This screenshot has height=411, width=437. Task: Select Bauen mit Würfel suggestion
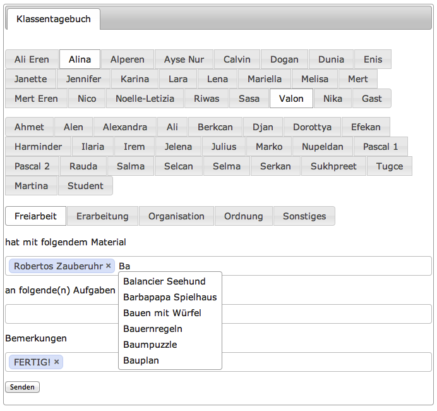point(162,313)
